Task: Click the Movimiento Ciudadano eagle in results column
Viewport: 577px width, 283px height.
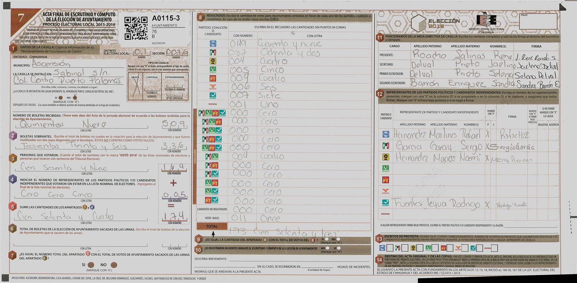Action: point(213,87)
